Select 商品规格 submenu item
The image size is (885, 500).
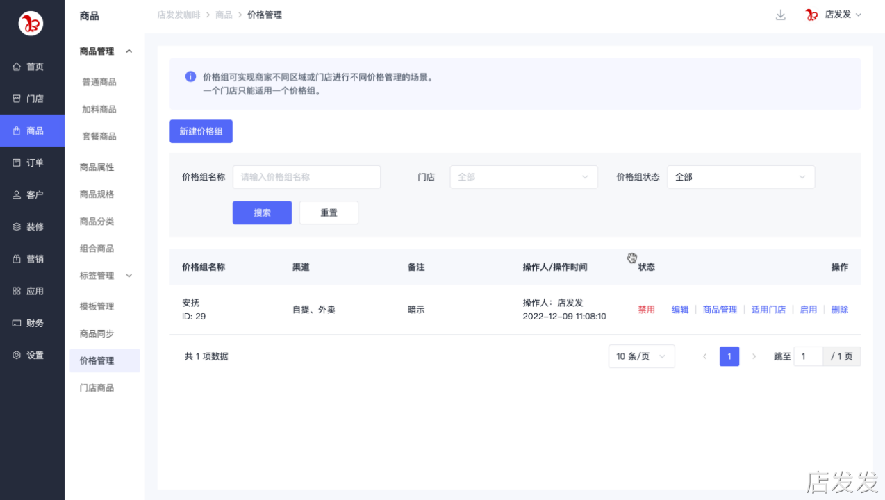pyautogui.click(x=97, y=194)
